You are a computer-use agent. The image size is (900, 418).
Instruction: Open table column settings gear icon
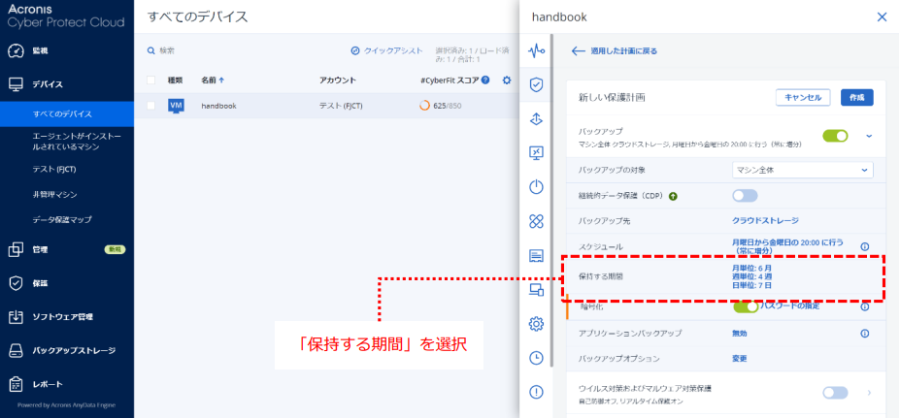[x=506, y=80]
